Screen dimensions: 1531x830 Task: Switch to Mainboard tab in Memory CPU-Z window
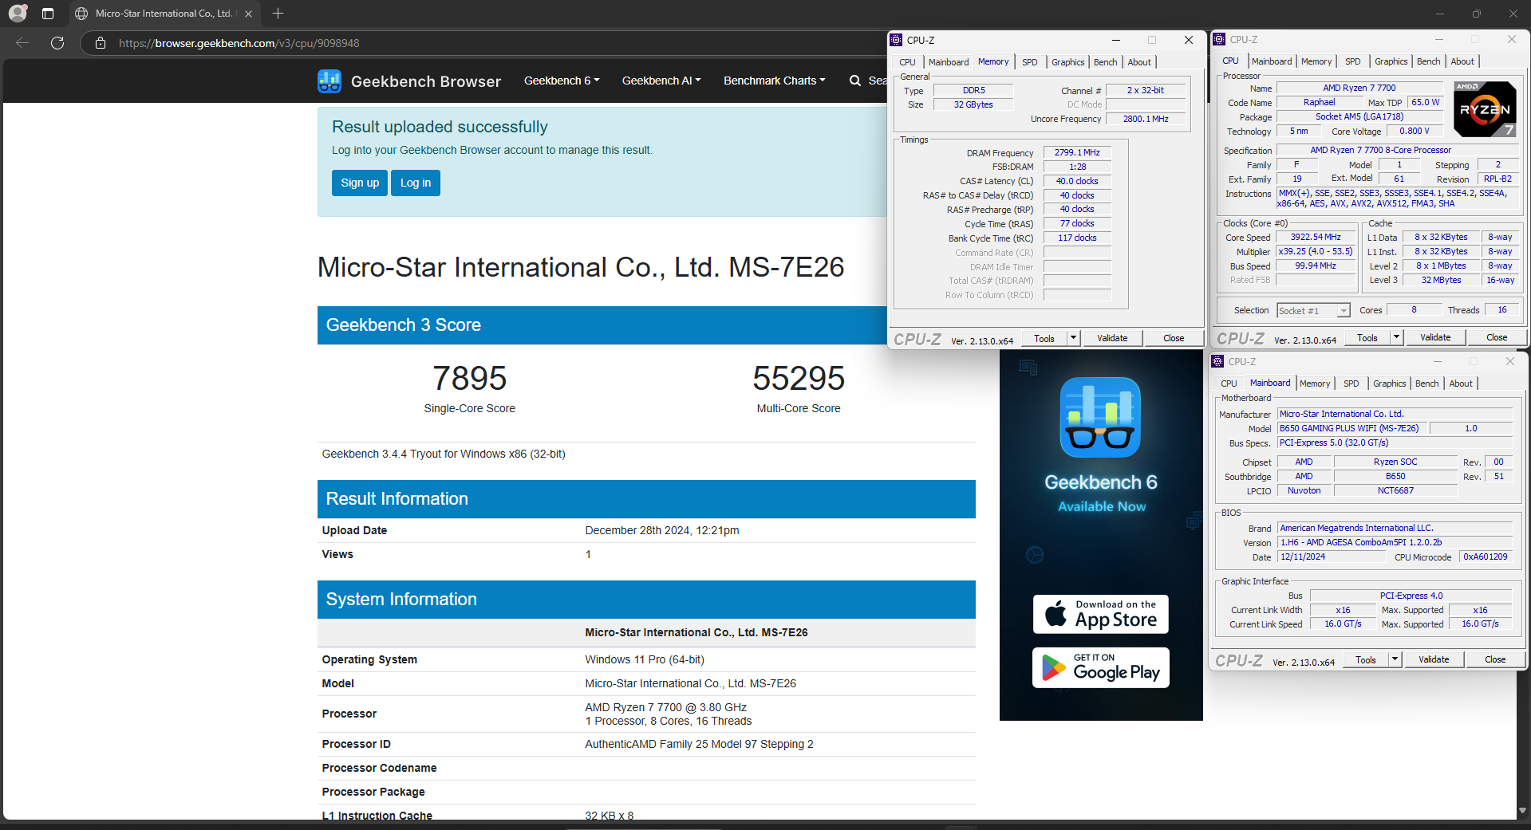(949, 62)
